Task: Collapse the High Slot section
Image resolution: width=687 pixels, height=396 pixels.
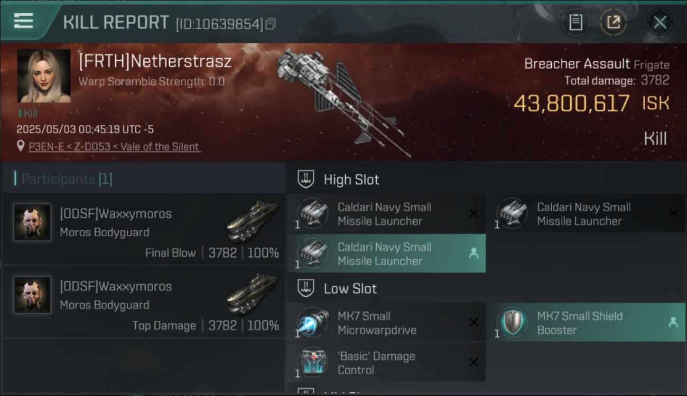Action: 307,179
